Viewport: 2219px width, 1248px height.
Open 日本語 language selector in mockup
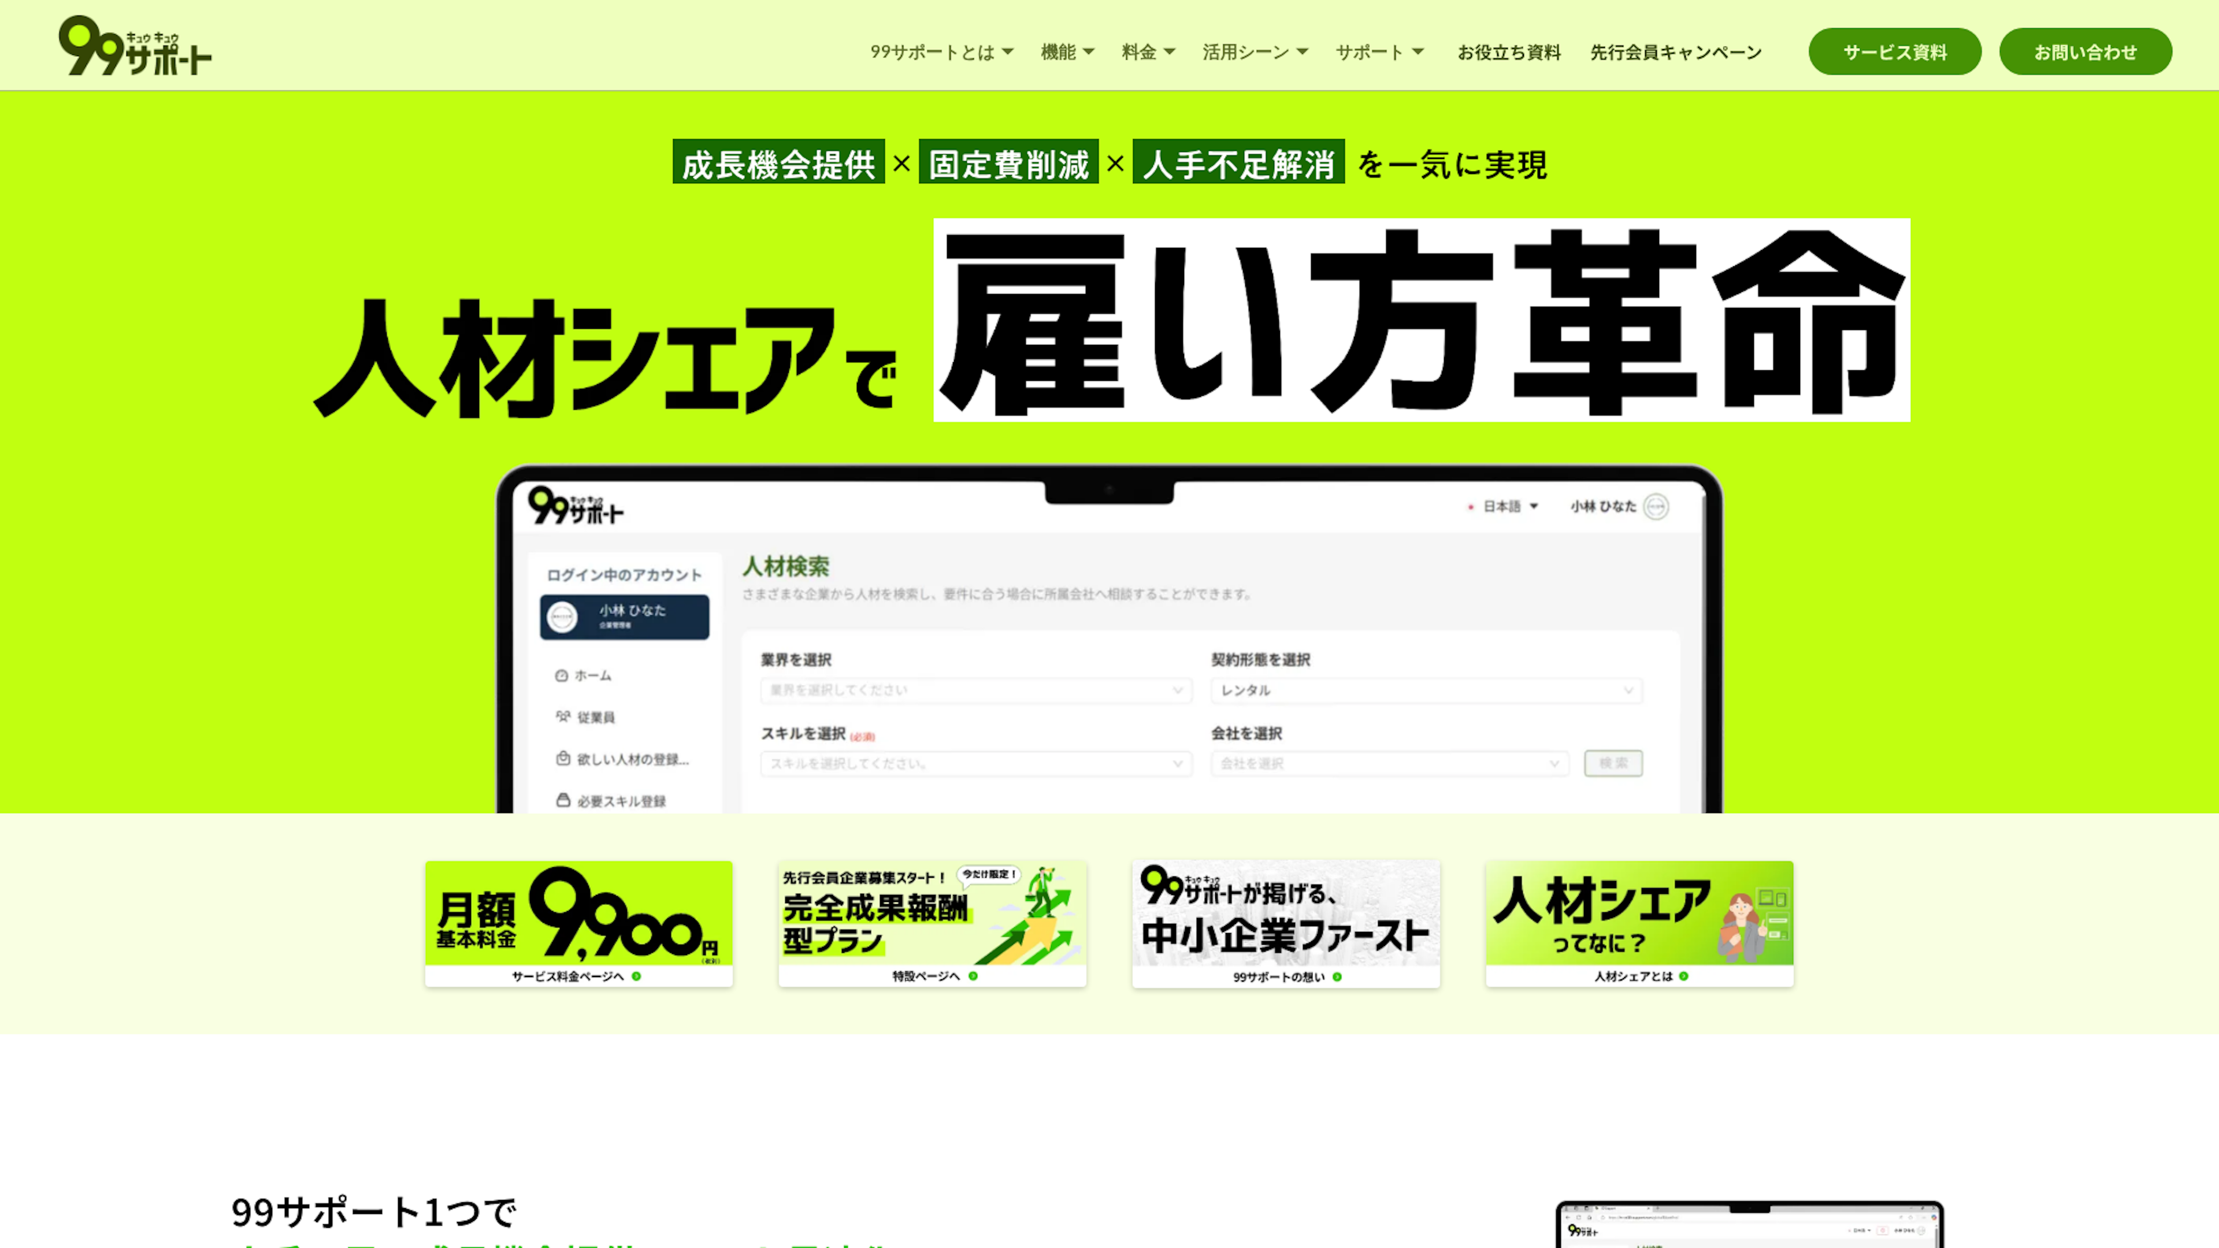click(1503, 507)
